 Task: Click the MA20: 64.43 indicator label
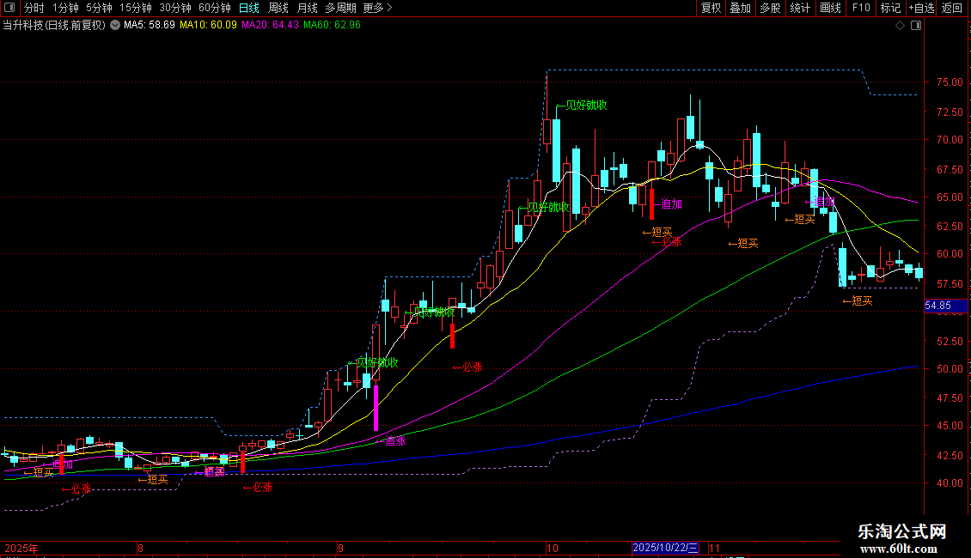270,25
